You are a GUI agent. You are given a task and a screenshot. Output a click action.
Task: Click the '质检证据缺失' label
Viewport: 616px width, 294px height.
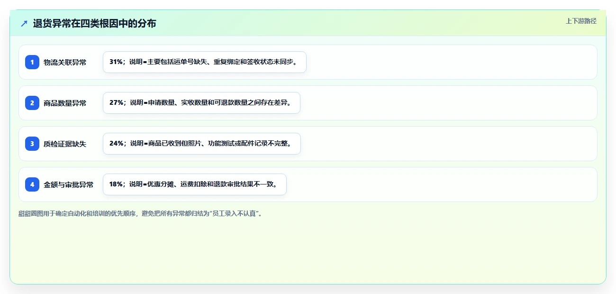(x=65, y=144)
